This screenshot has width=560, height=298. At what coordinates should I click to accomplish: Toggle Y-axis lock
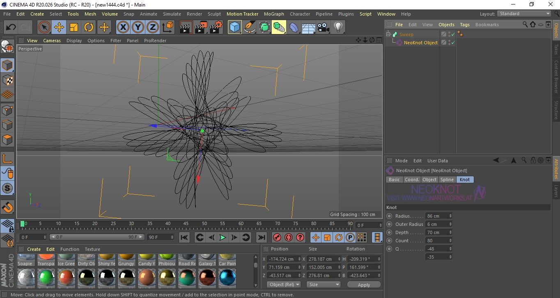click(x=138, y=27)
